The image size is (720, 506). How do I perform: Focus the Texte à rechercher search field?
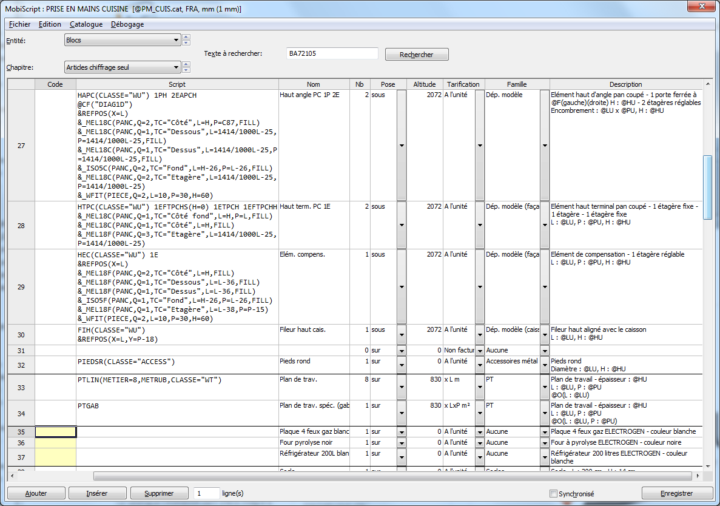[x=332, y=53]
